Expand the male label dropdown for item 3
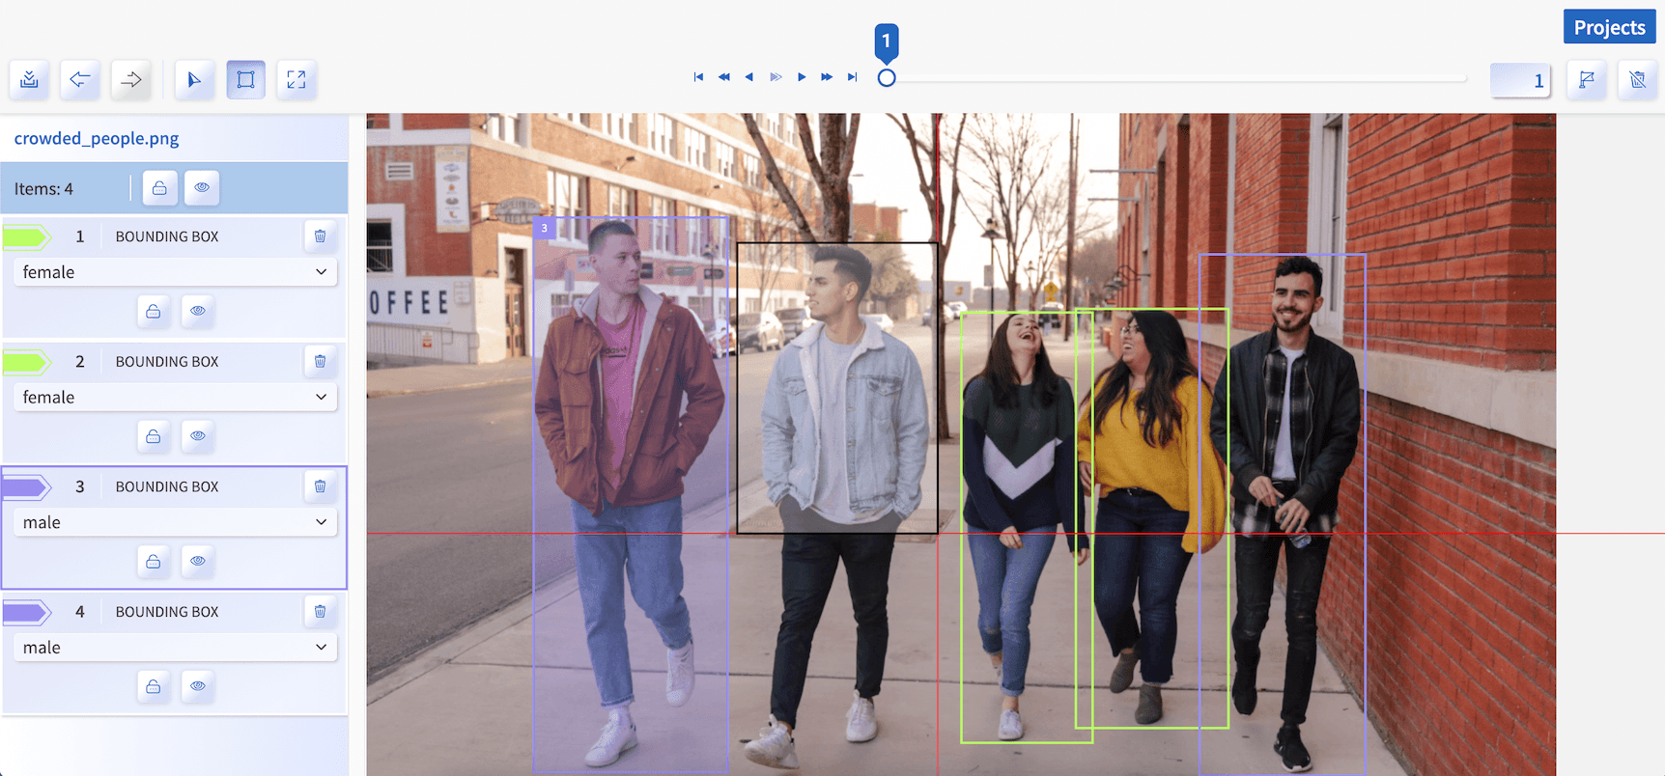Screen dimensions: 1665x776 175,522
